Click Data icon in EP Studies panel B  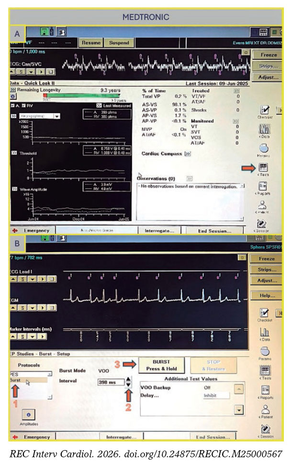point(264,332)
